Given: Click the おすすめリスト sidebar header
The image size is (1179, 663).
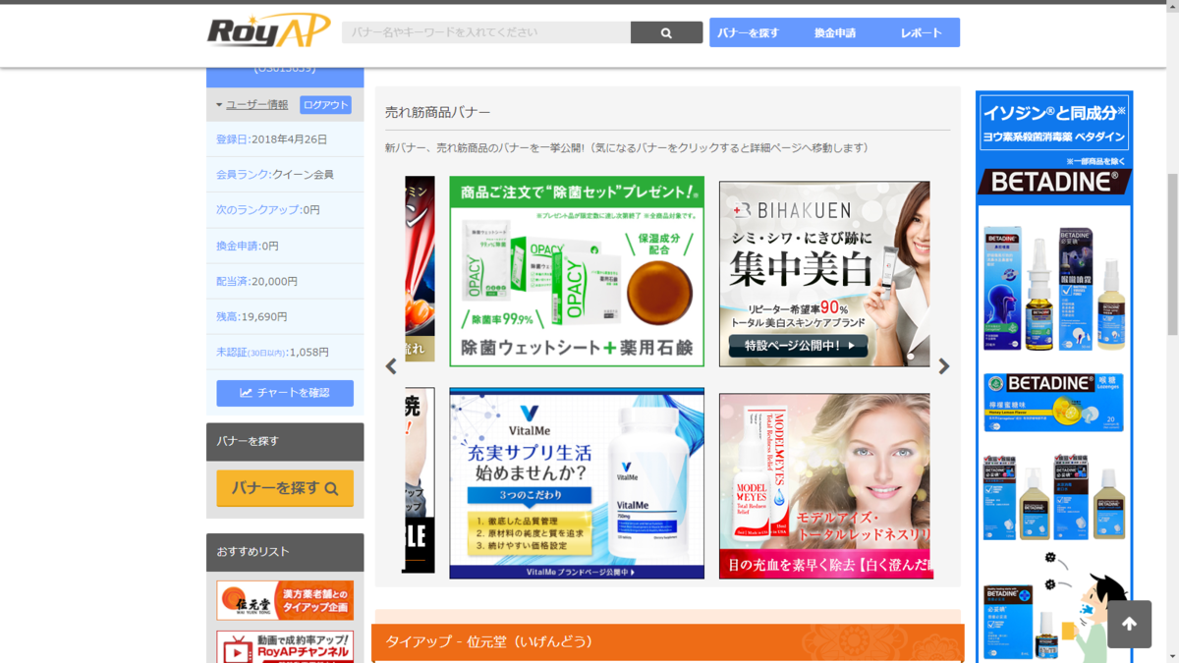Looking at the screenshot, I should pos(285,552).
